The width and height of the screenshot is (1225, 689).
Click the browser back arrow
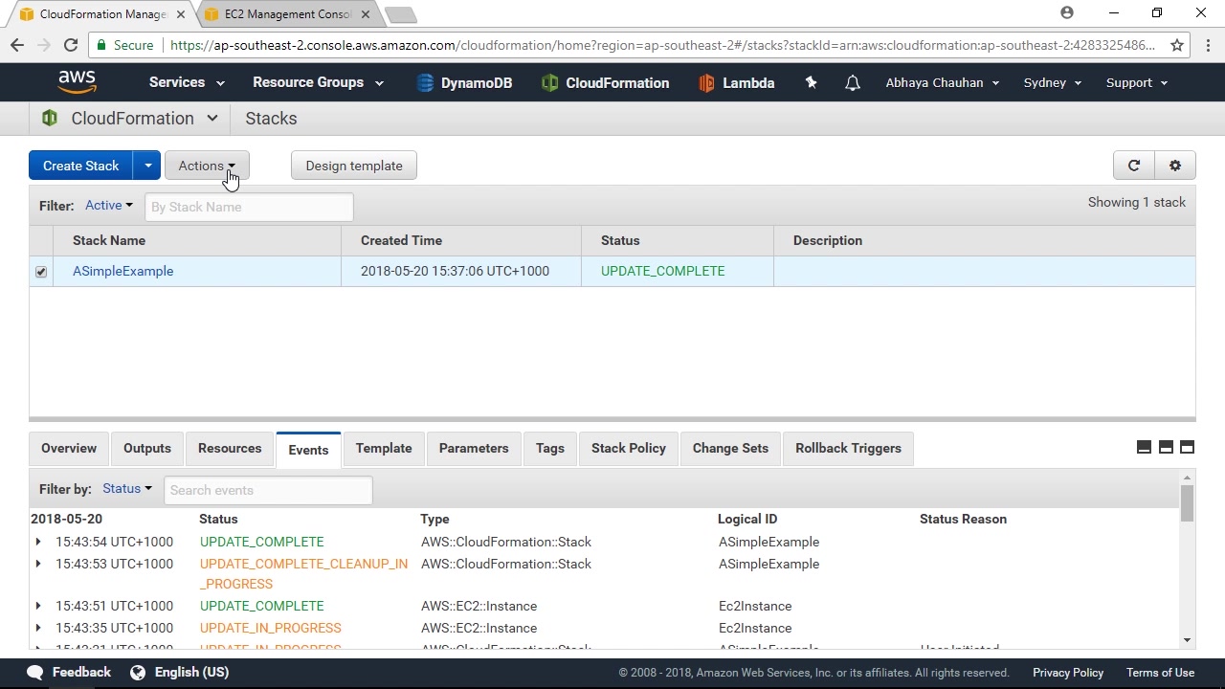(17, 45)
